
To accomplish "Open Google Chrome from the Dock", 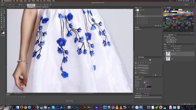I will 25,107.
